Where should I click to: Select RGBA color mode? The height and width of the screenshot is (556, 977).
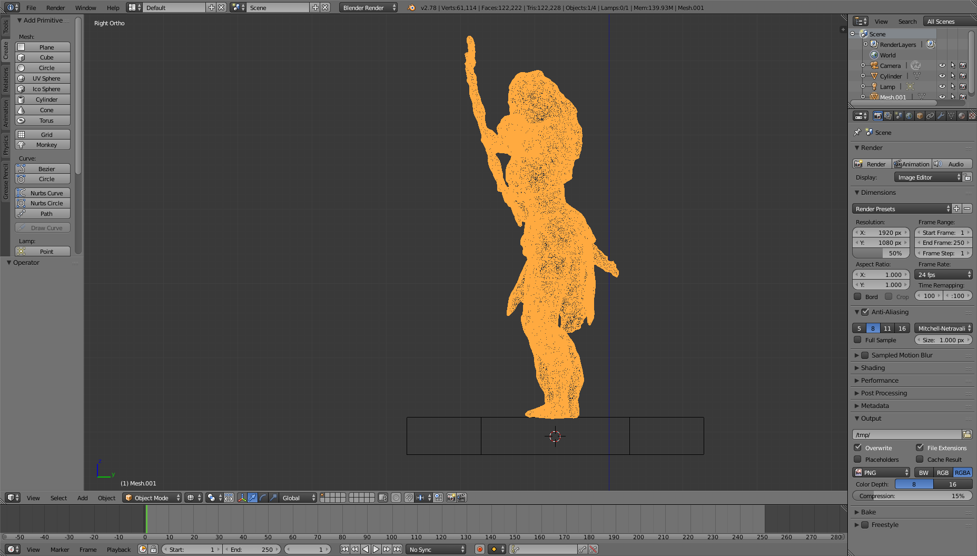962,472
